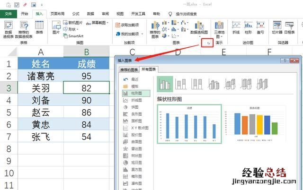Select Radar chart (雷达图) category
Image resolution: width=303 pixels, height=190 pixels.
click(x=136, y=148)
